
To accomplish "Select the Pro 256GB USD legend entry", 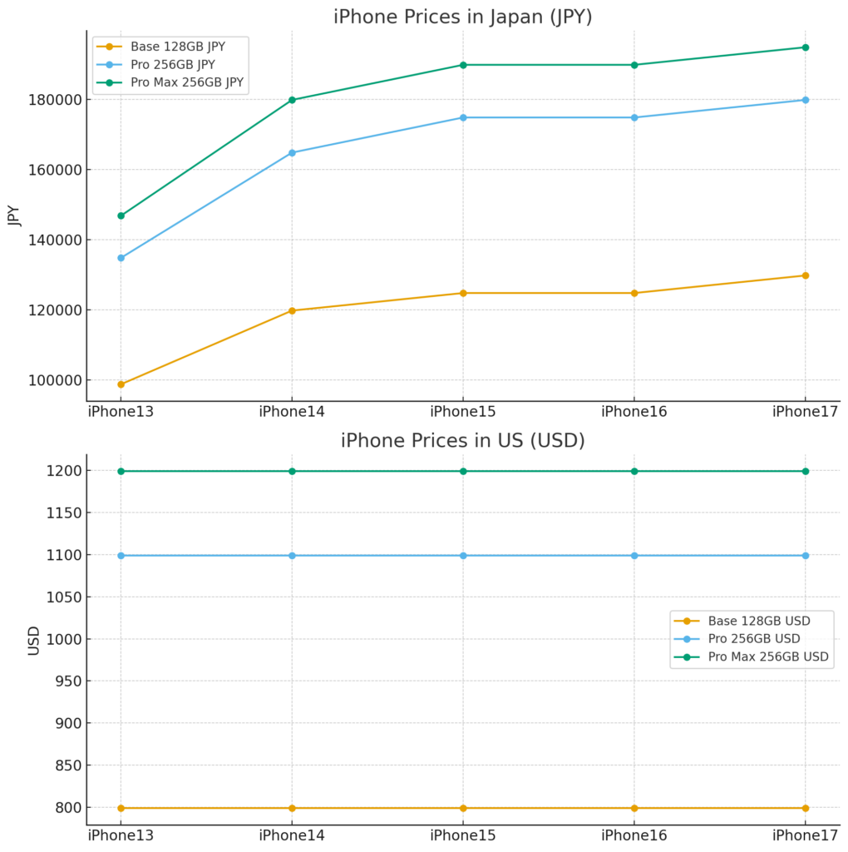I will tap(754, 638).
